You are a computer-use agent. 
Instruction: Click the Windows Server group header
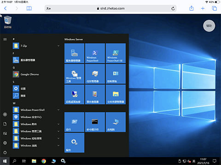click(74, 39)
